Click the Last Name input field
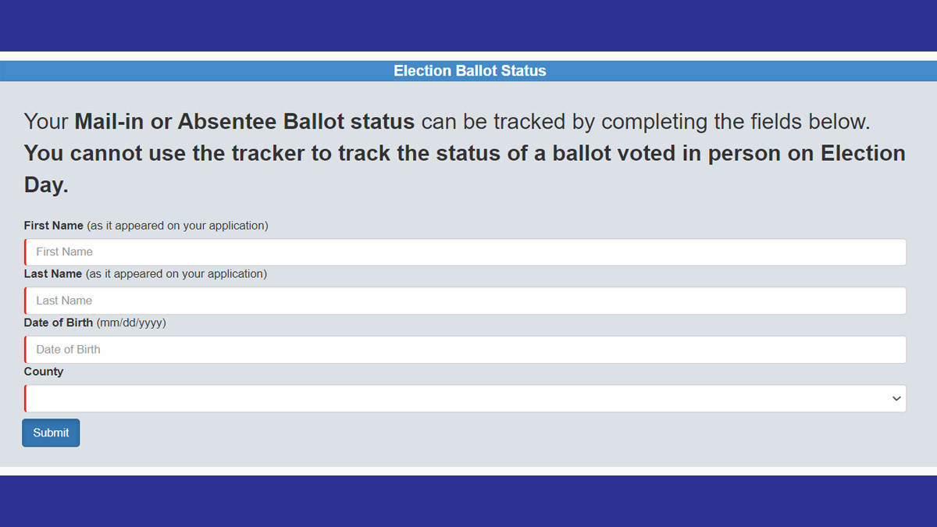The width and height of the screenshot is (937, 527). pos(465,301)
